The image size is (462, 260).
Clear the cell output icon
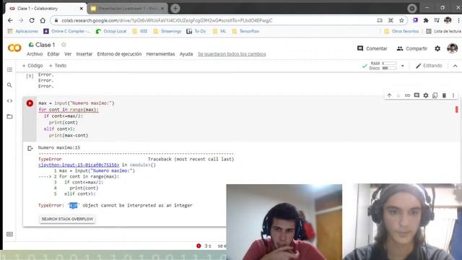click(x=30, y=148)
